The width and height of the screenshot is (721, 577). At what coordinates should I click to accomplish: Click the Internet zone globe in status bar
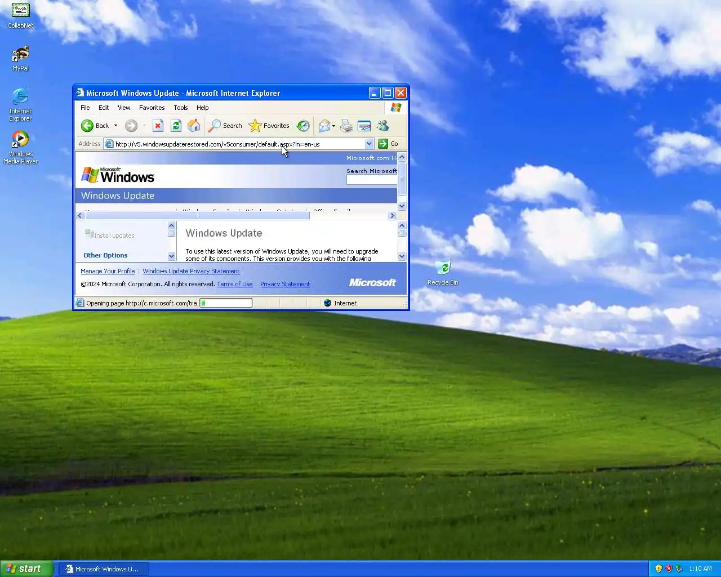(x=327, y=303)
